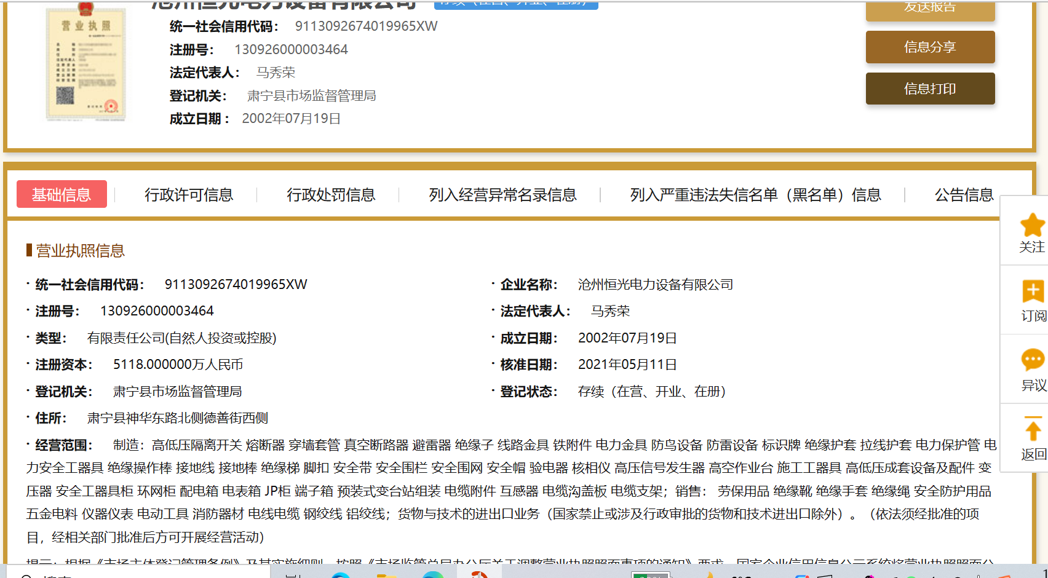Click 住所 value 肃宁县神华东路北侧德善街西侧
Image resolution: width=1048 pixels, height=578 pixels.
pyautogui.click(x=178, y=418)
